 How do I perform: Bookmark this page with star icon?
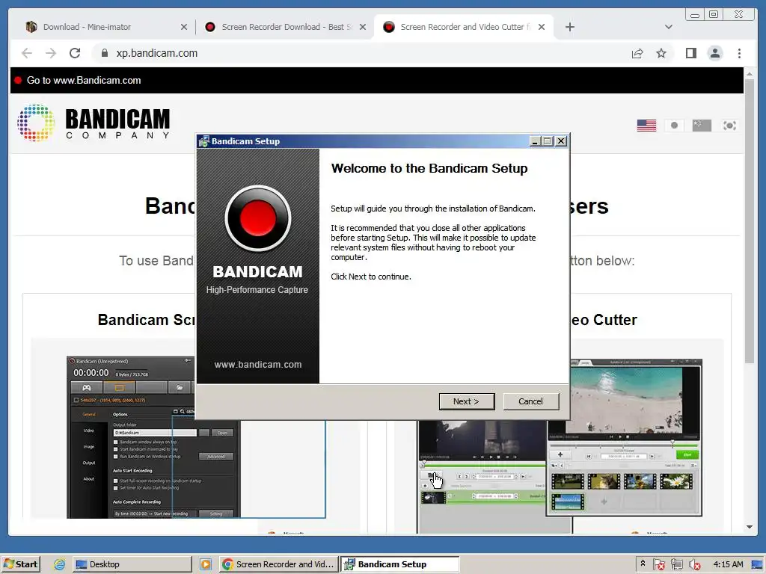661,53
